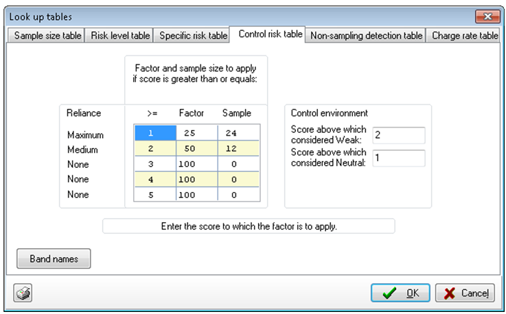Click the Neutral score input field

(398, 158)
